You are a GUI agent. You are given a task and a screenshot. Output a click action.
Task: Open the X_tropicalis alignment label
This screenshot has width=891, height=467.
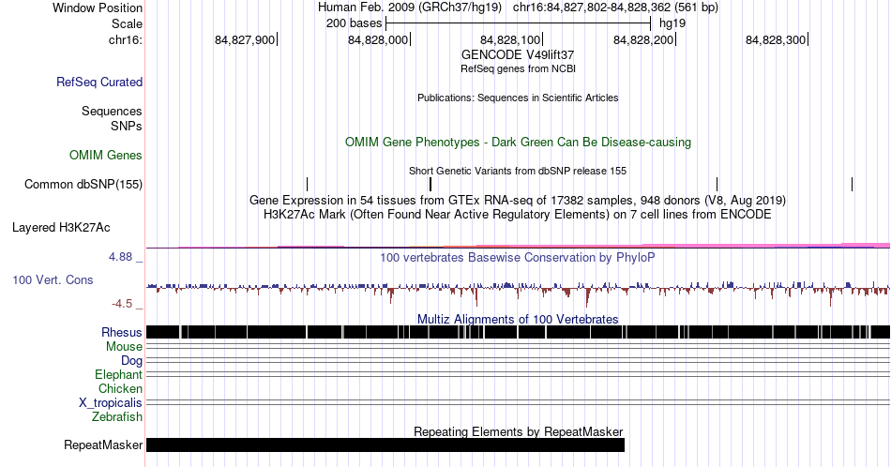(111, 403)
